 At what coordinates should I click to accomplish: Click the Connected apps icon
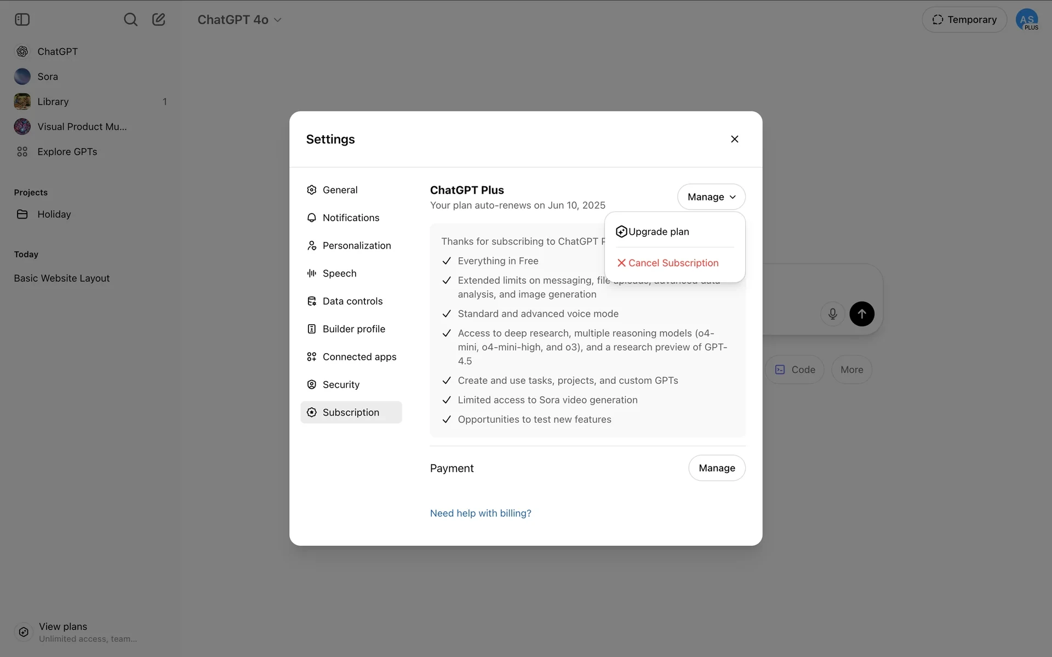click(x=312, y=357)
